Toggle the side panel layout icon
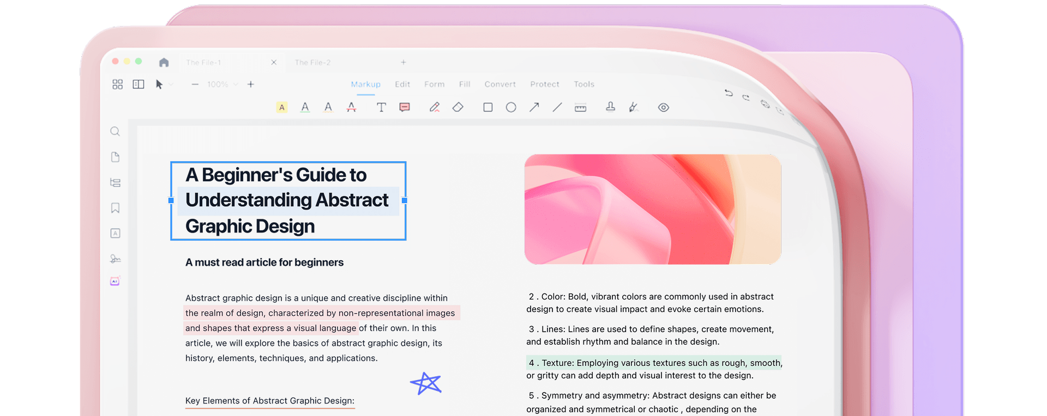1047x416 pixels. click(x=139, y=84)
